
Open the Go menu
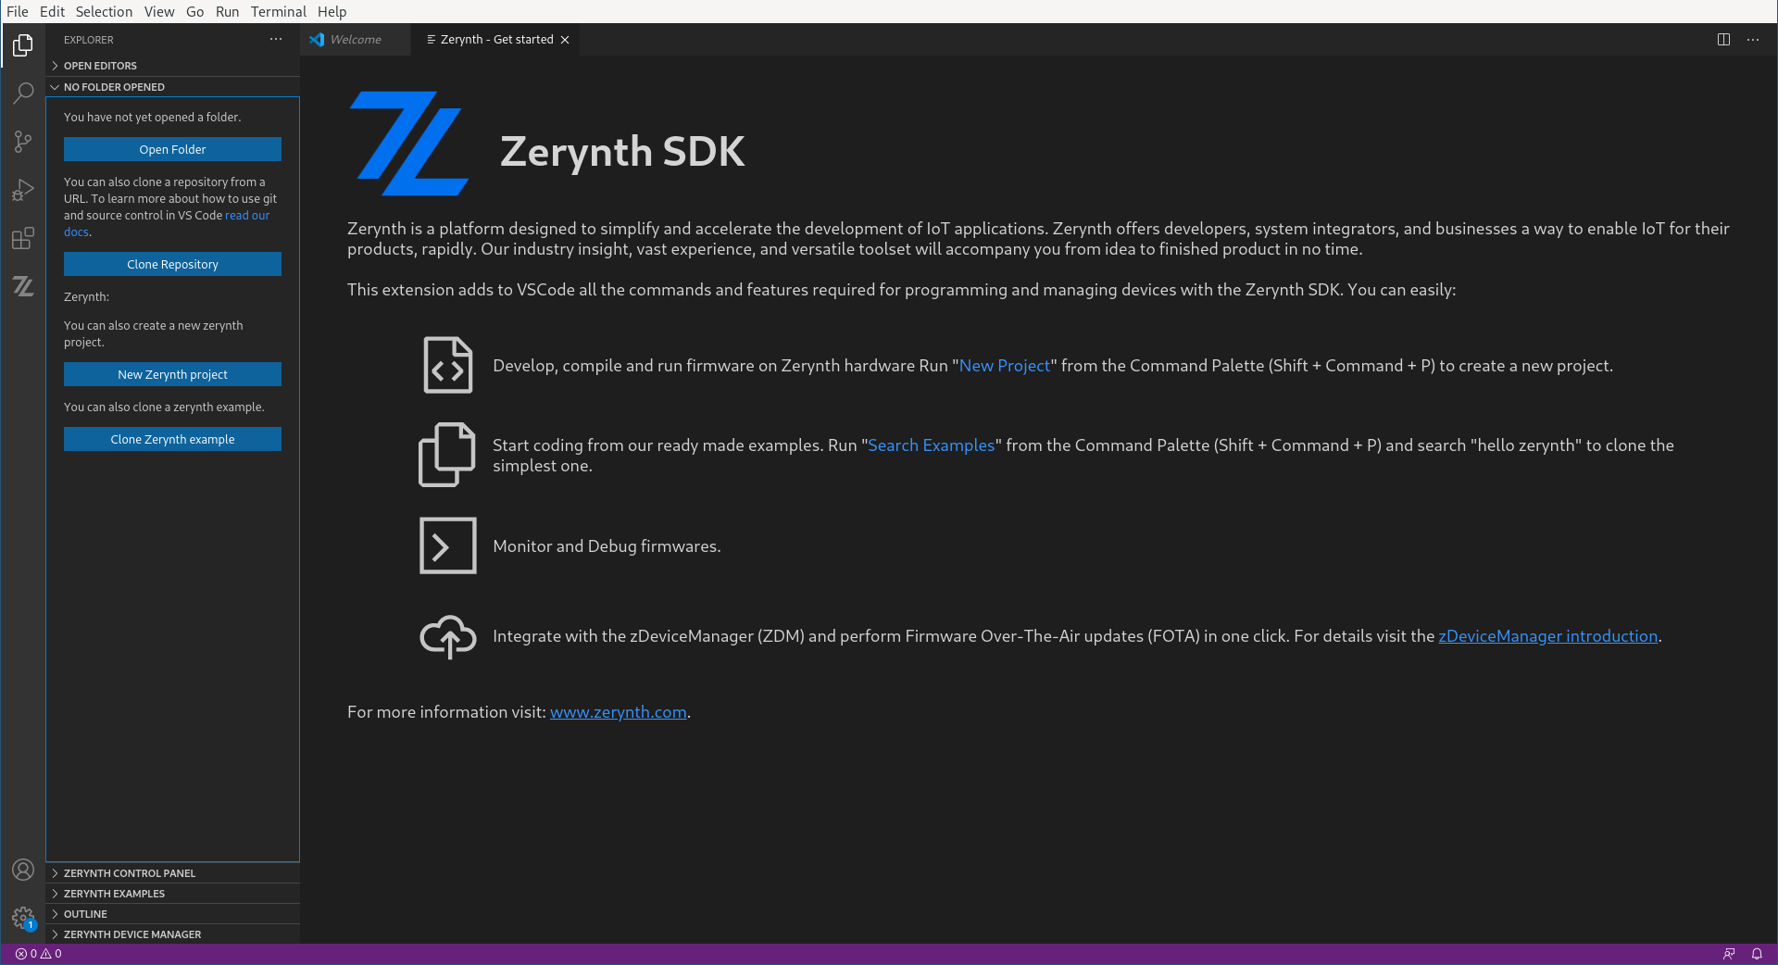coord(195,11)
